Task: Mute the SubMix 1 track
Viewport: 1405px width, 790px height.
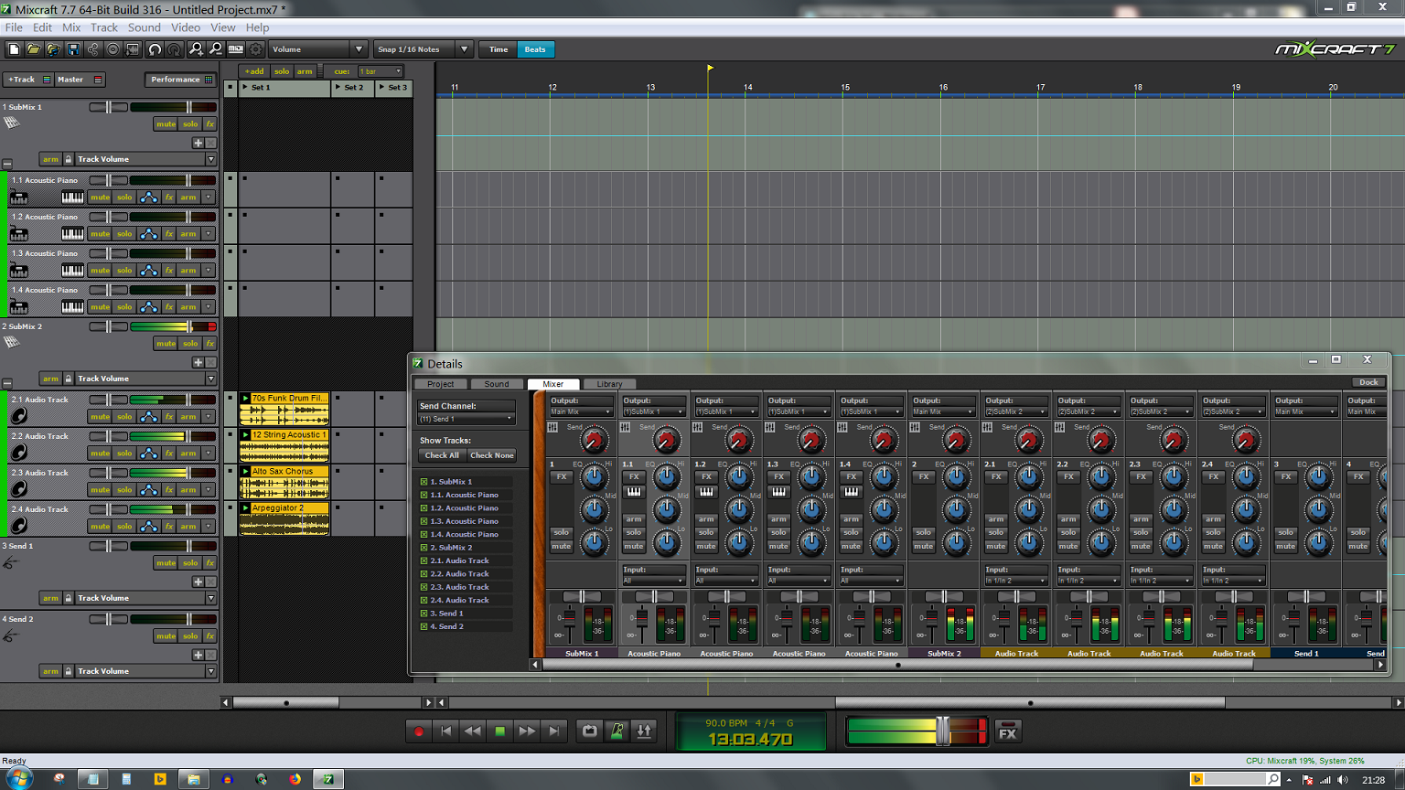Action: pyautogui.click(x=166, y=124)
